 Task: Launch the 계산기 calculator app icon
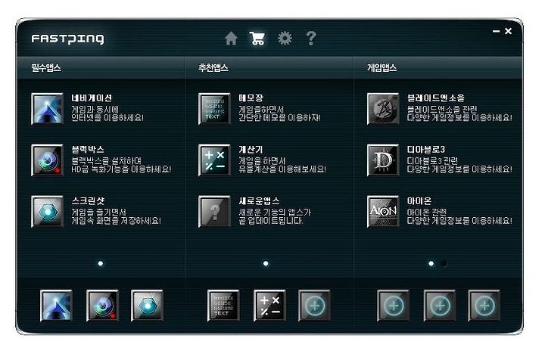coord(214,160)
